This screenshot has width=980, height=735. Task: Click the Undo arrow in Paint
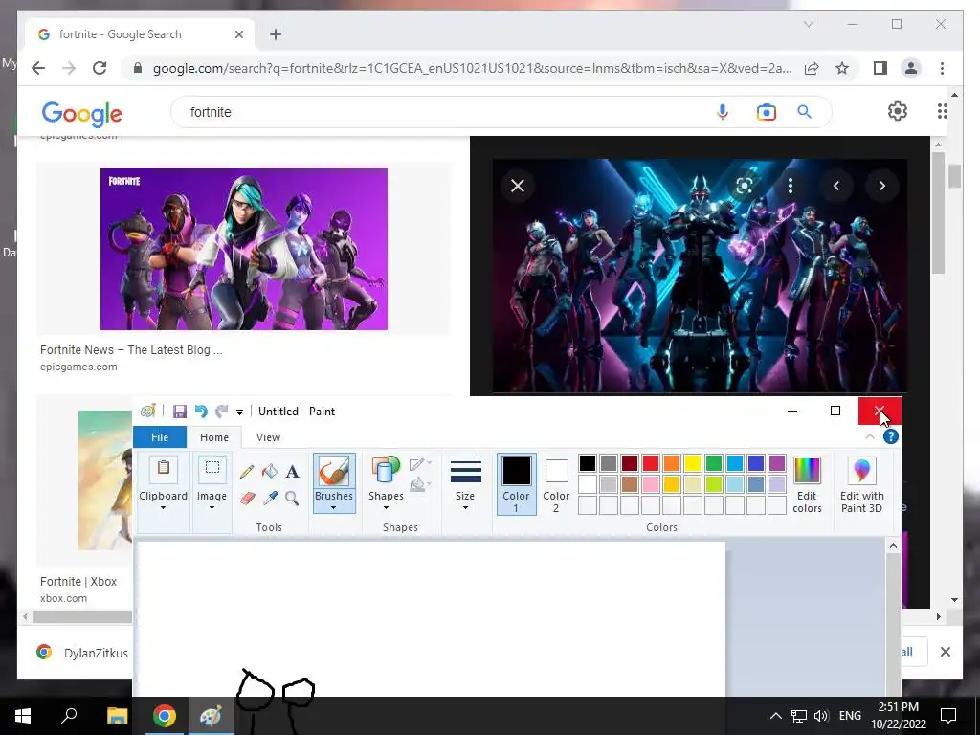click(201, 412)
